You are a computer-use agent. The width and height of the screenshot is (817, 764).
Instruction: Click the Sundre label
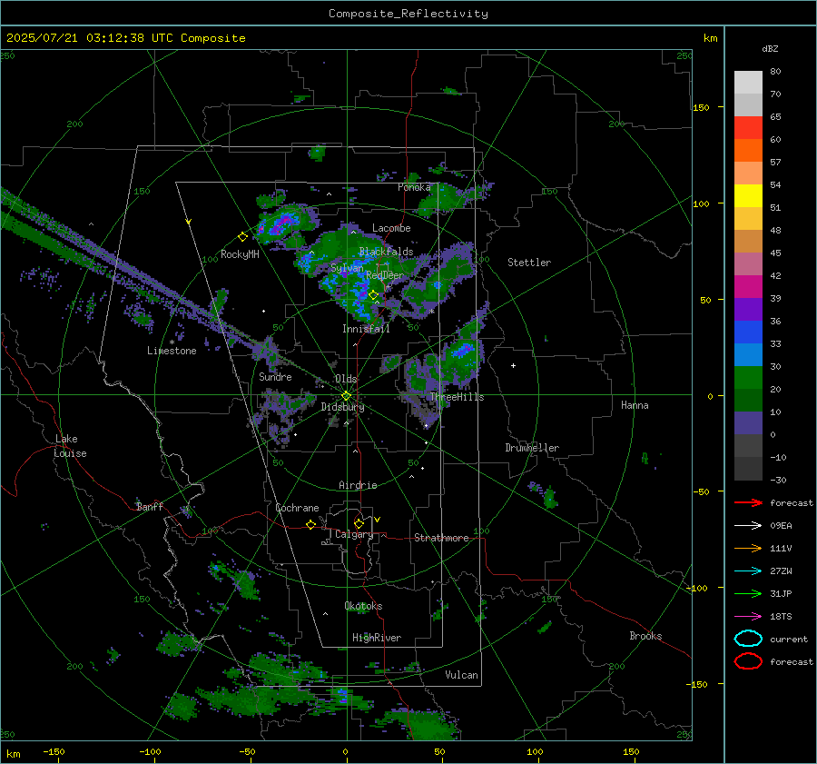point(275,376)
